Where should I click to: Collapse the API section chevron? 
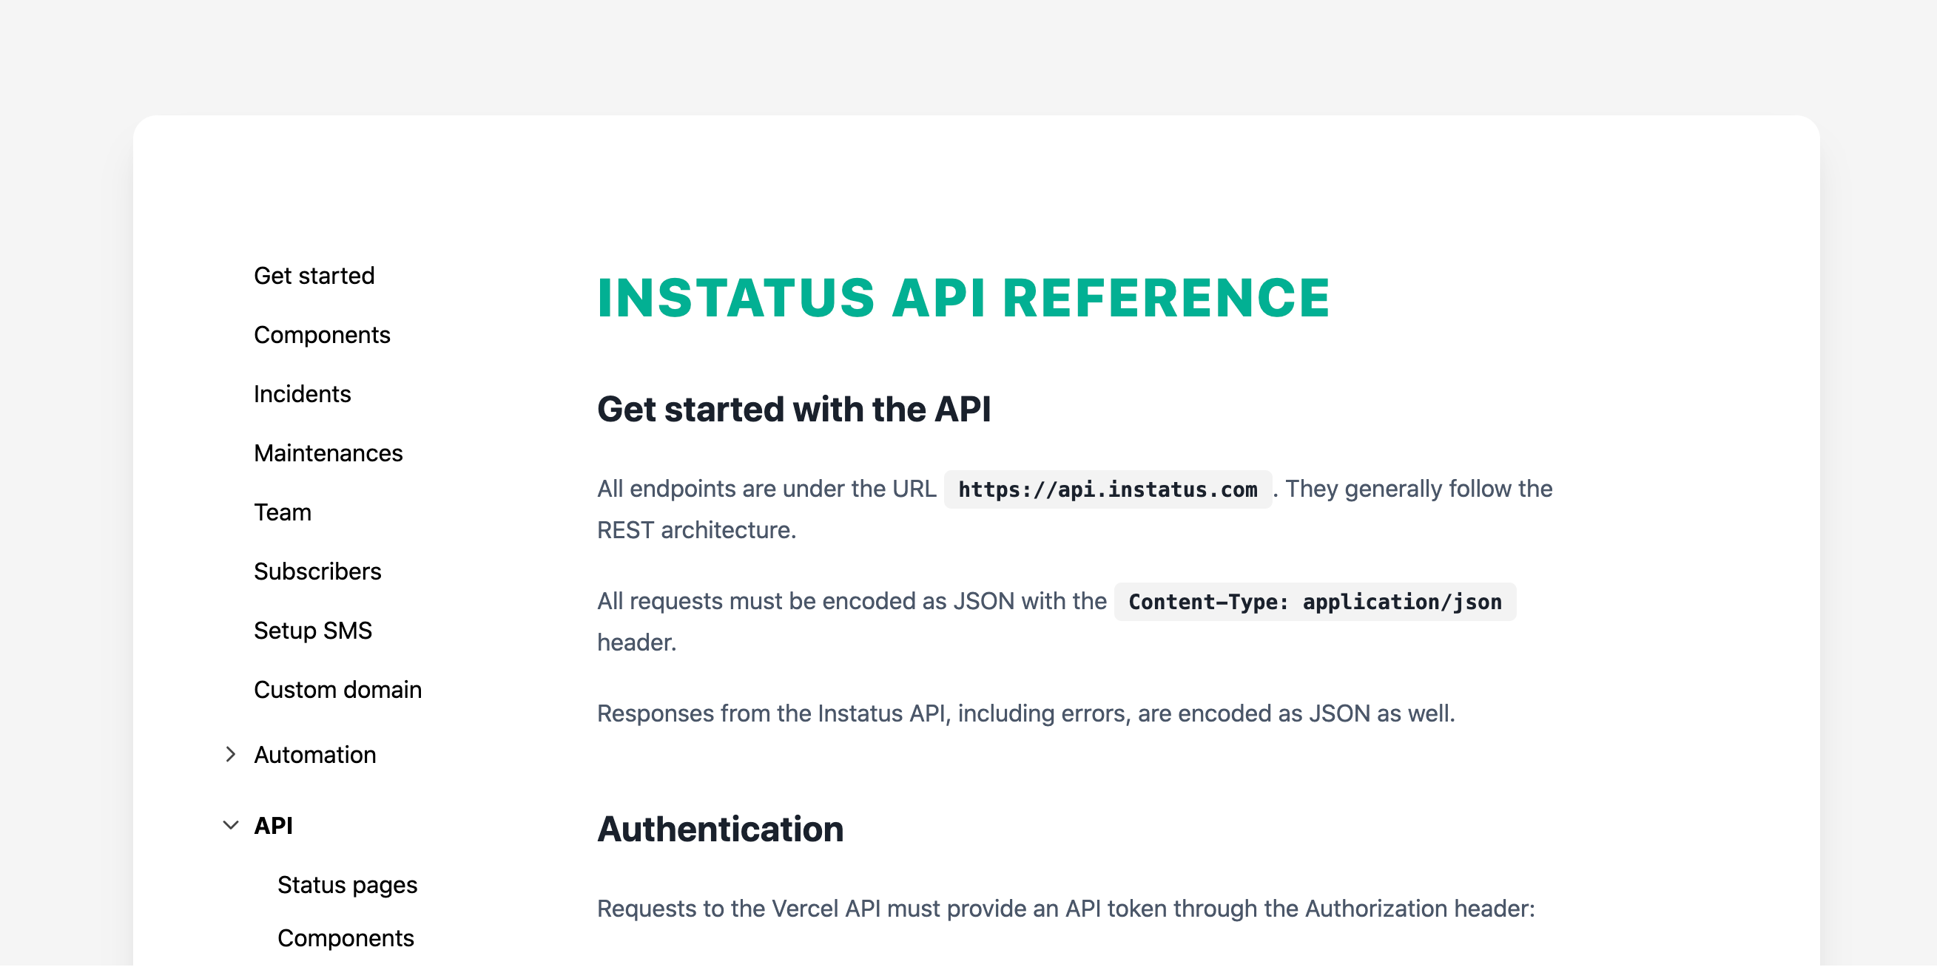tap(231, 827)
